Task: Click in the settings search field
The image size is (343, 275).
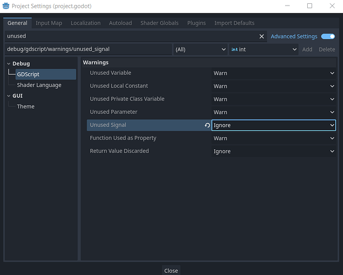Action: pos(131,36)
